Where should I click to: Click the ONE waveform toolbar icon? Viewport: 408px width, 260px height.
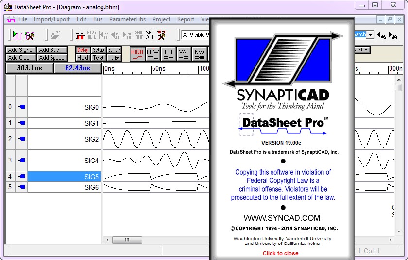click(138, 35)
